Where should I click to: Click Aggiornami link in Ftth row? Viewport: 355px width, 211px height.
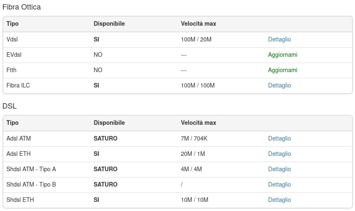click(x=283, y=70)
